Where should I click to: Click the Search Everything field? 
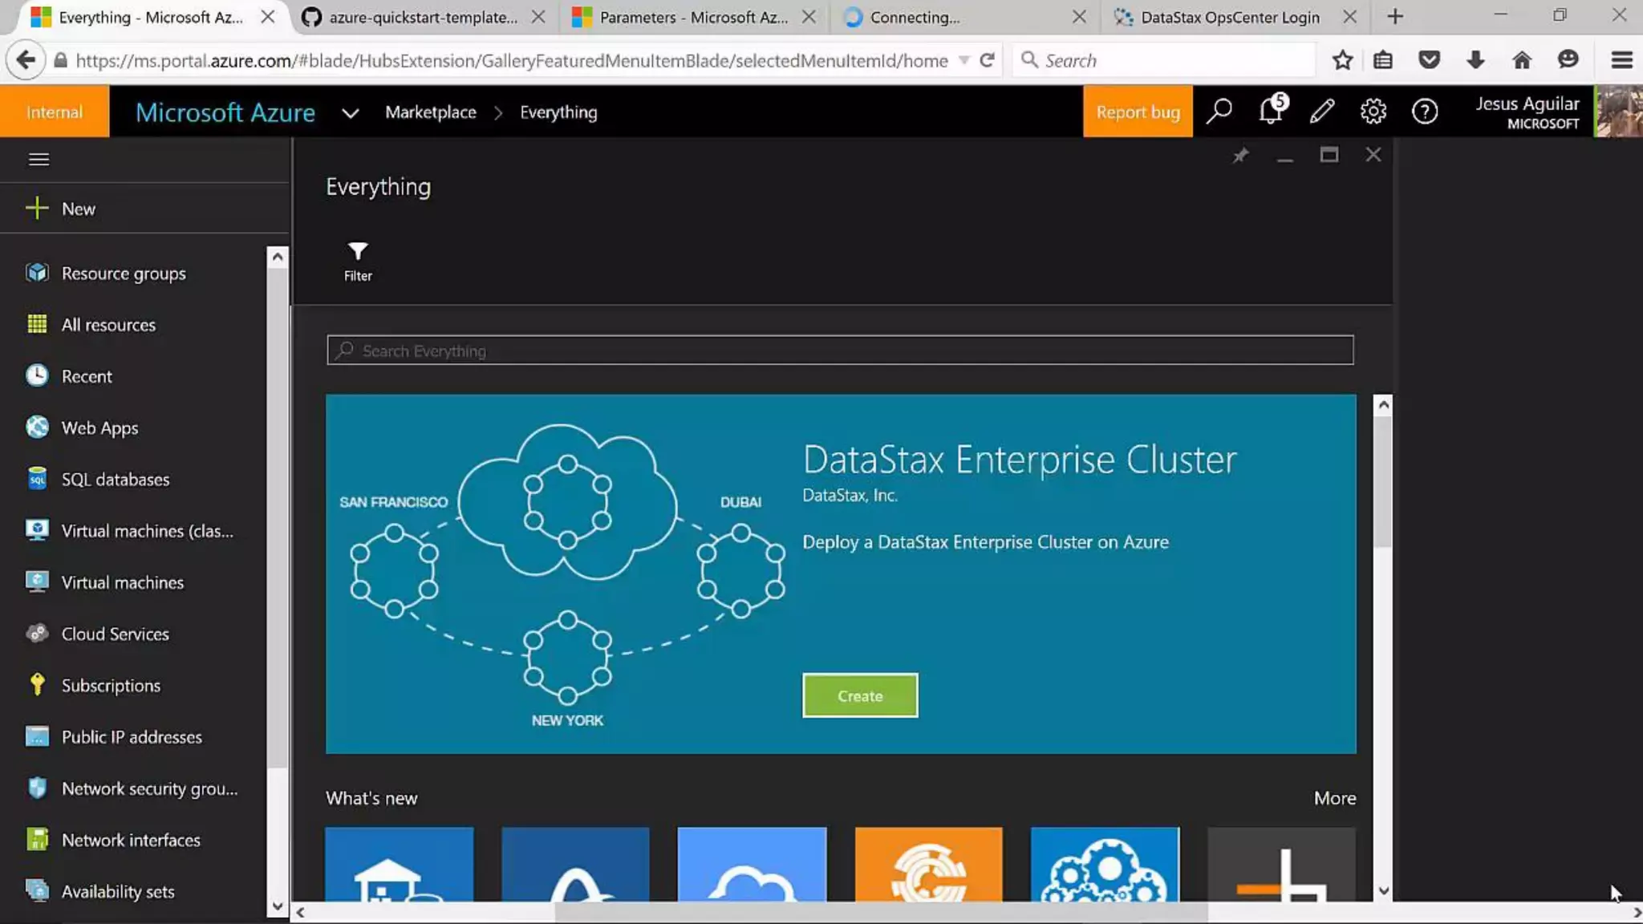pyautogui.click(x=840, y=351)
